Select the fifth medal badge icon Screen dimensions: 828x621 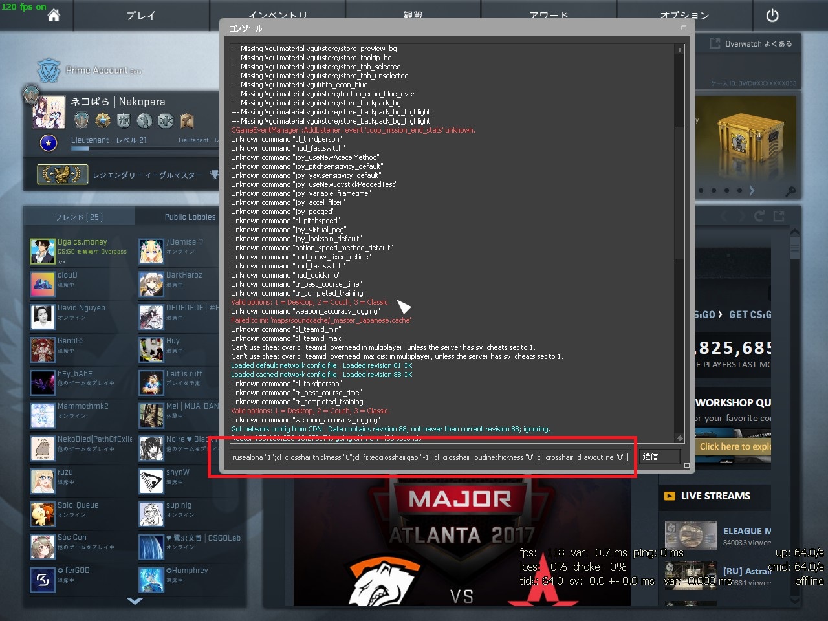[166, 120]
